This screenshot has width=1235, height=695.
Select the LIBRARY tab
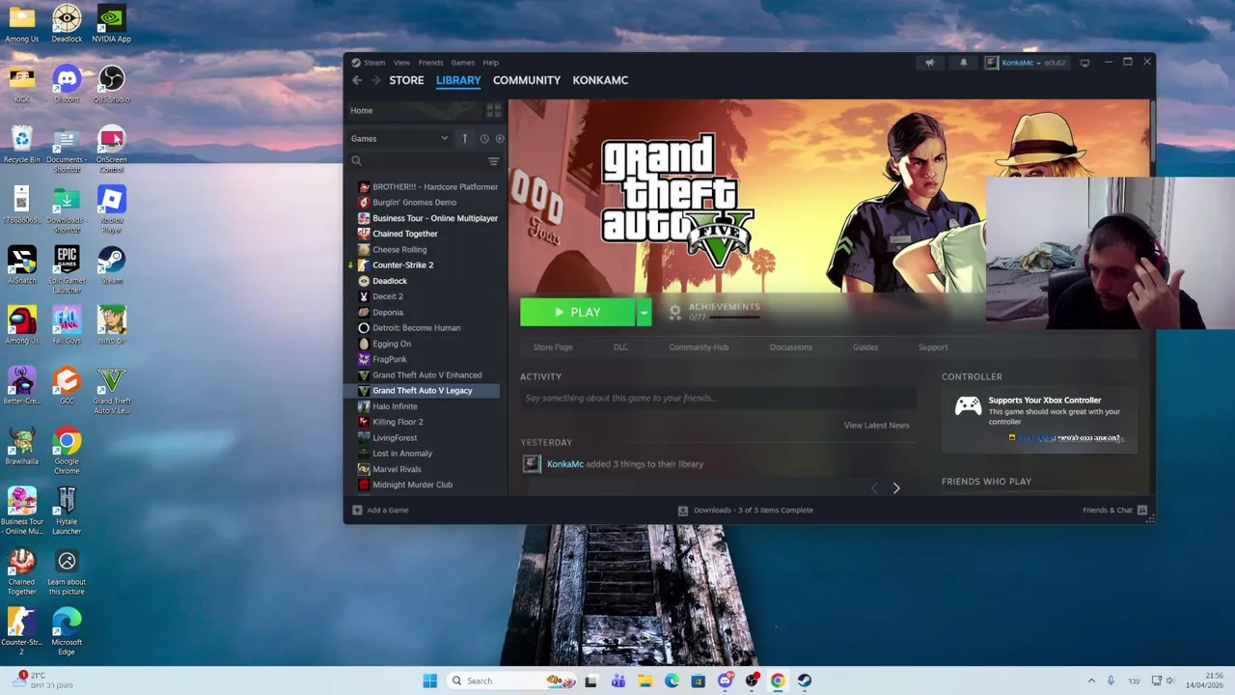coord(458,80)
